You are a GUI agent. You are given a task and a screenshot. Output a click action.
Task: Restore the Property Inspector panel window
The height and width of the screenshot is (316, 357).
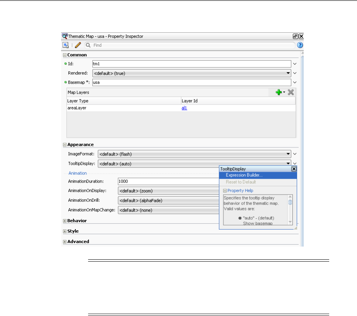295,36
